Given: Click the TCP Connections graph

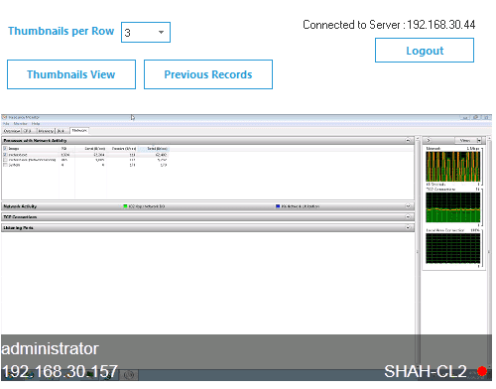Looking at the screenshot, I should tap(452, 207).
